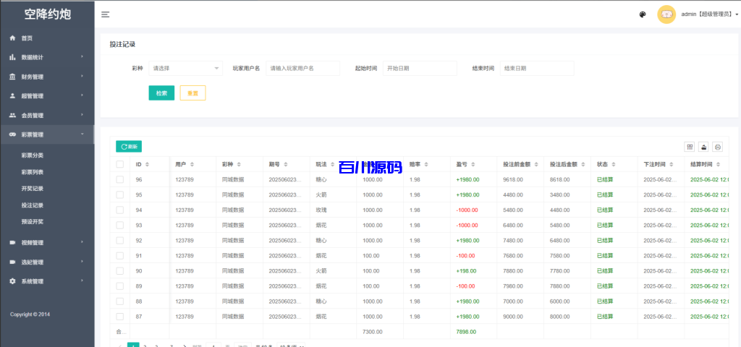Sort by the 期号 column arrows

tap(285, 164)
